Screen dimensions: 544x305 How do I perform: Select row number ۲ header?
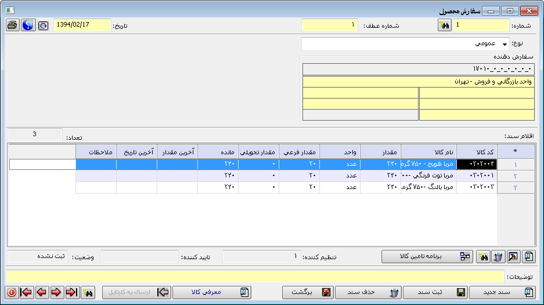pyautogui.click(x=516, y=176)
